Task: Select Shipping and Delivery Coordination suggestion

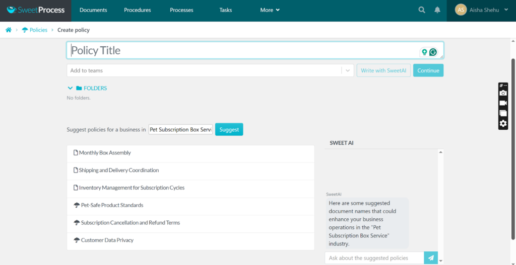Action: 190,170
